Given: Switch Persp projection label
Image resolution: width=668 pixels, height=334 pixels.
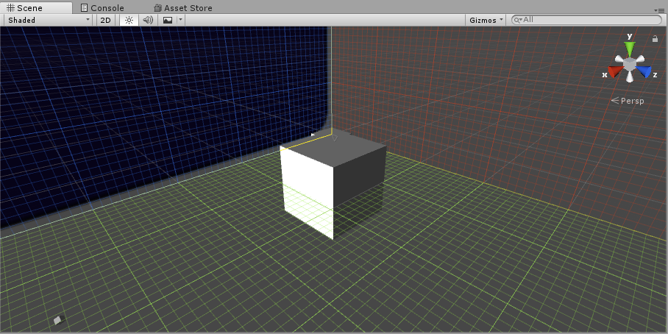Looking at the screenshot, I should pos(628,101).
